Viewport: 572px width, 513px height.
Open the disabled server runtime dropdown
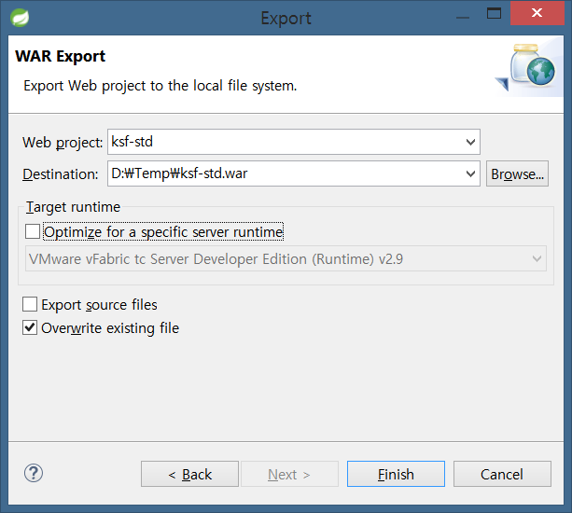pos(286,258)
